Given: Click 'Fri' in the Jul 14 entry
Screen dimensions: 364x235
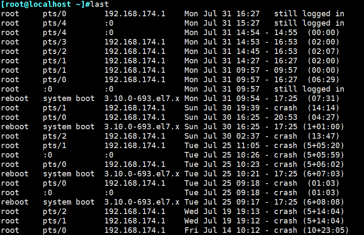Looking at the screenshot, I should (x=191, y=230).
